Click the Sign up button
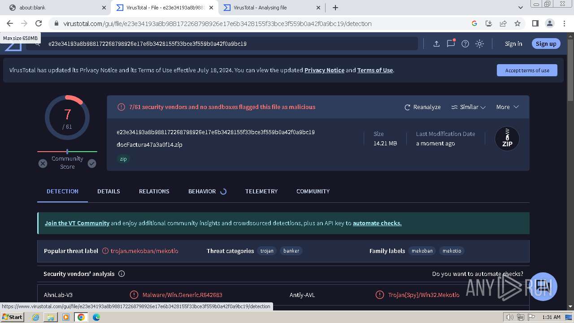The height and width of the screenshot is (323, 574). tap(546, 44)
